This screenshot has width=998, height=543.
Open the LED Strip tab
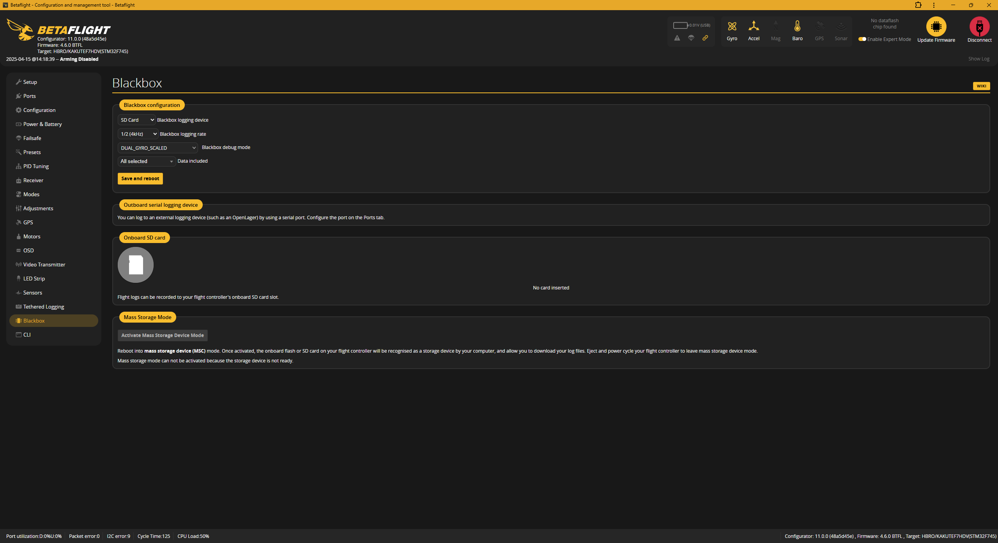tap(54, 279)
